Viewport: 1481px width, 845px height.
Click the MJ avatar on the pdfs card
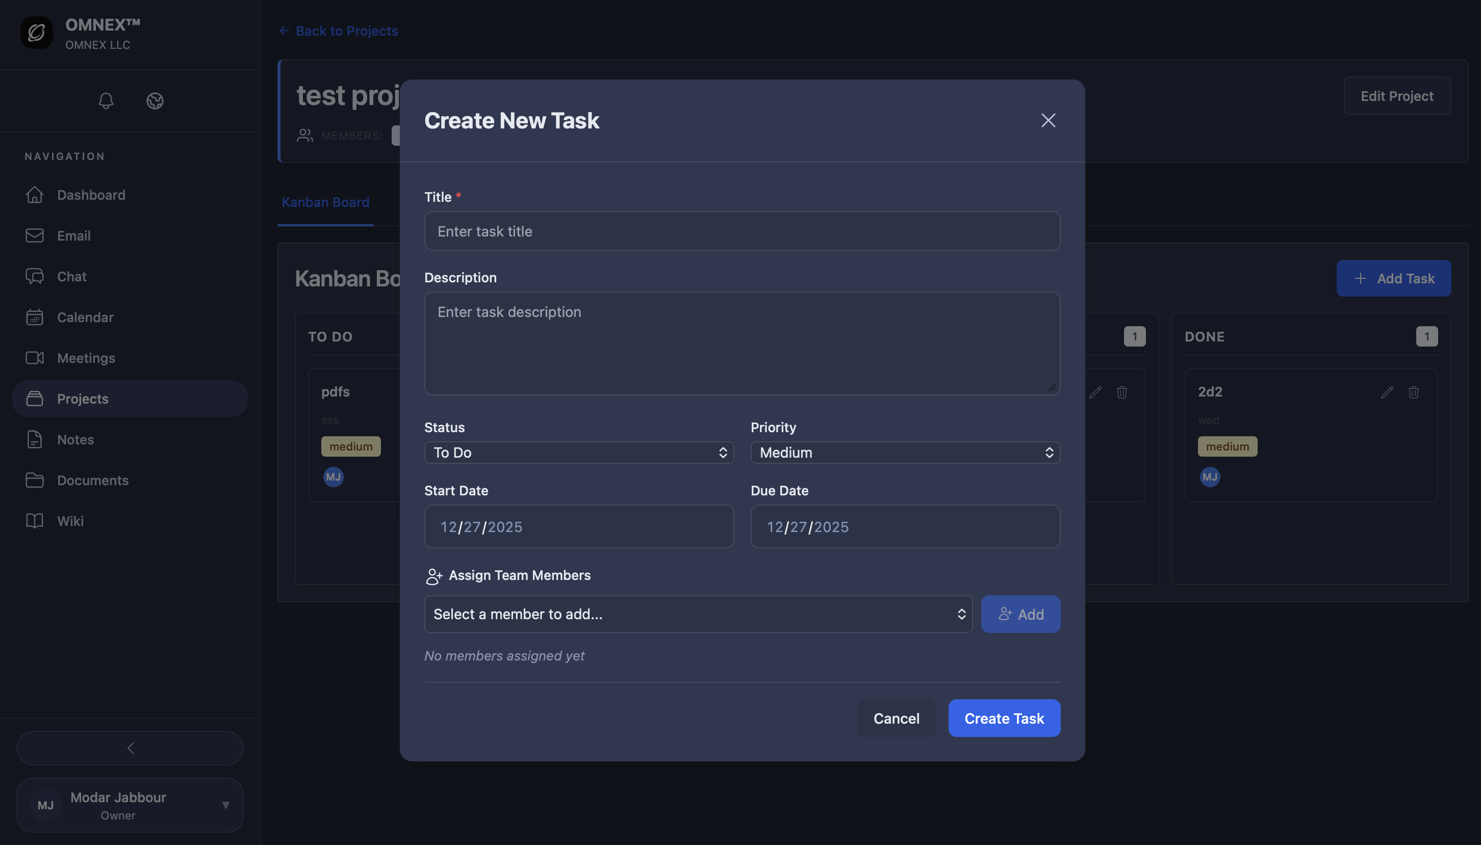coord(333,477)
